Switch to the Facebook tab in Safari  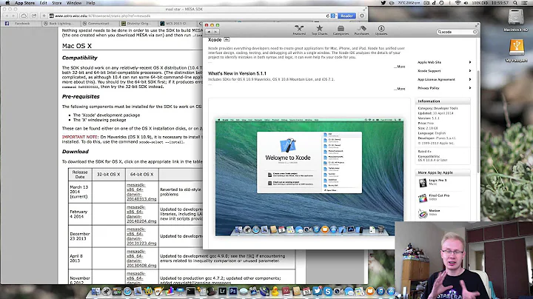[x=20, y=24]
